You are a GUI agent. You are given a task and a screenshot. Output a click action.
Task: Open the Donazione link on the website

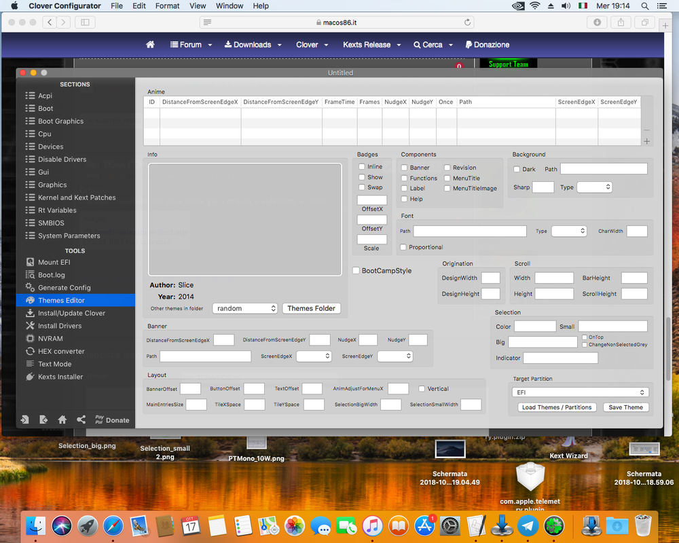coord(487,45)
